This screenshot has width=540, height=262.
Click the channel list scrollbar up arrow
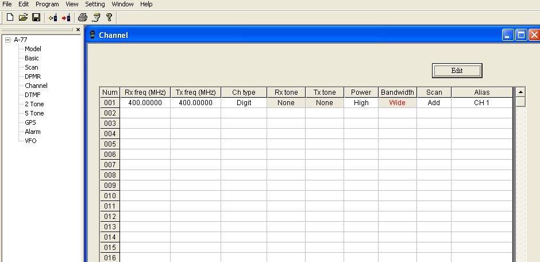coord(520,92)
